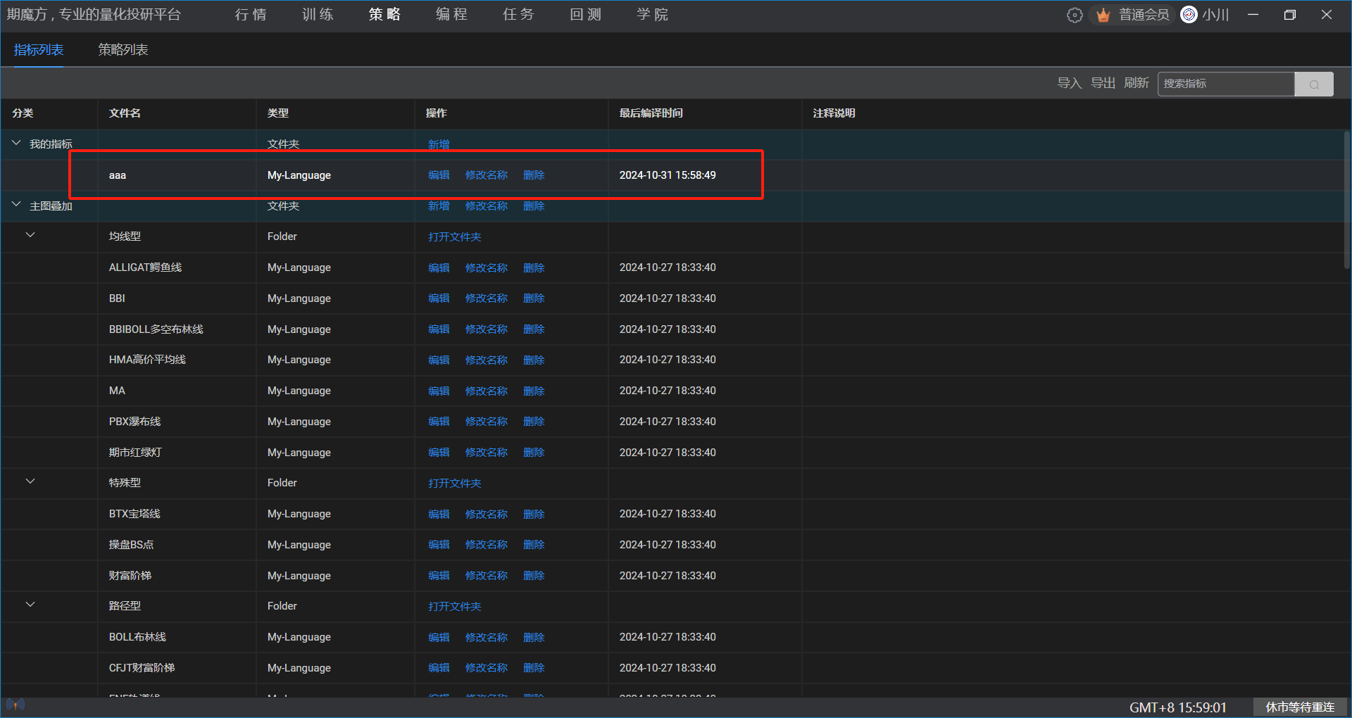Click 删除 for the aaa indicator
The width and height of the screenshot is (1352, 718).
(534, 175)
